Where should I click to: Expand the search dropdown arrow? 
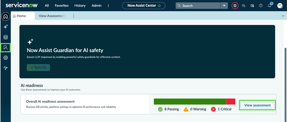click(x=224, y=6)
